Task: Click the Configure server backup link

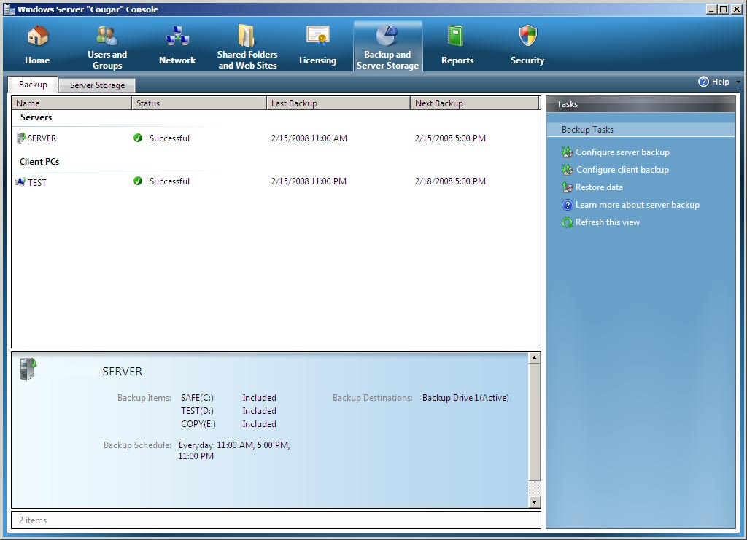Action: point(622,152)
